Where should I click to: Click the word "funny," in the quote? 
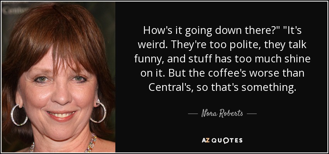[148, 59]
